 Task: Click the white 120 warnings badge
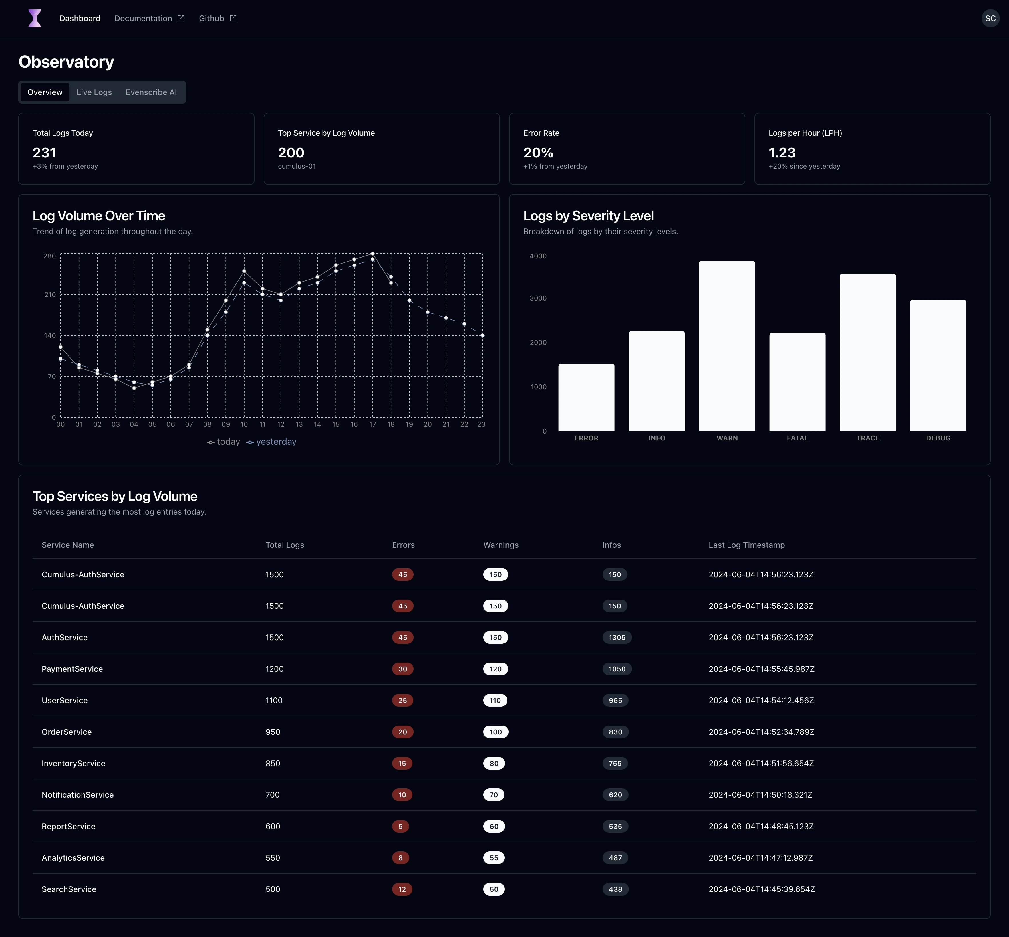pyautogui.click(x=495, y=669)
